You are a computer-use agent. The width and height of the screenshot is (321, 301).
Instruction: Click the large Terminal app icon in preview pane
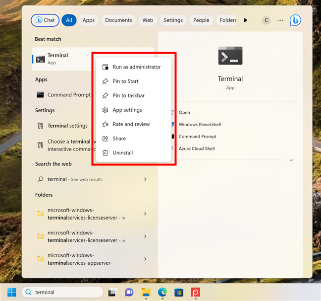pyautogui.click(x=230, y=56)
